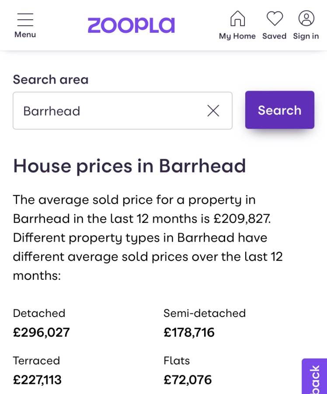The height and width of the screenshot is (394, 327).
Task: Tap the Sign in label
Action: [x=306, y=36]
